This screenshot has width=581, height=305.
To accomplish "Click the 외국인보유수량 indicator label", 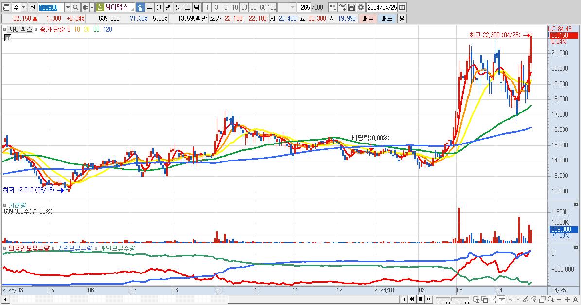I will (x=29, y=248).
